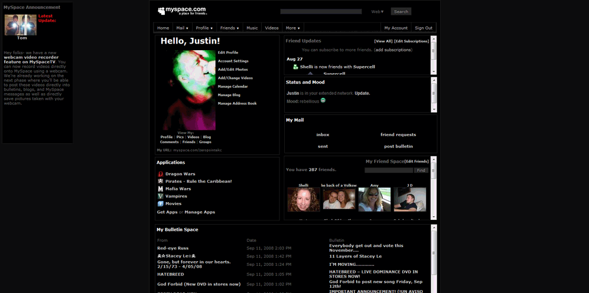Click Friend Updates scroll down arrow
The width and height of the screenshot is (589, 293).
[x=434, y=71]
